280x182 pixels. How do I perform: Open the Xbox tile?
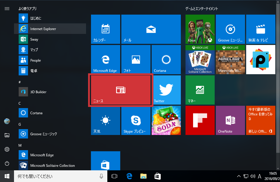[x=200, y=29]
